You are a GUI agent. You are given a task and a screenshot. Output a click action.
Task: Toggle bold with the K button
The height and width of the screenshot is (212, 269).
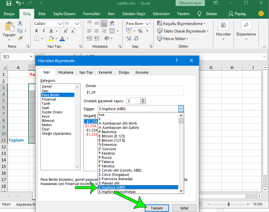click(37, 31)
